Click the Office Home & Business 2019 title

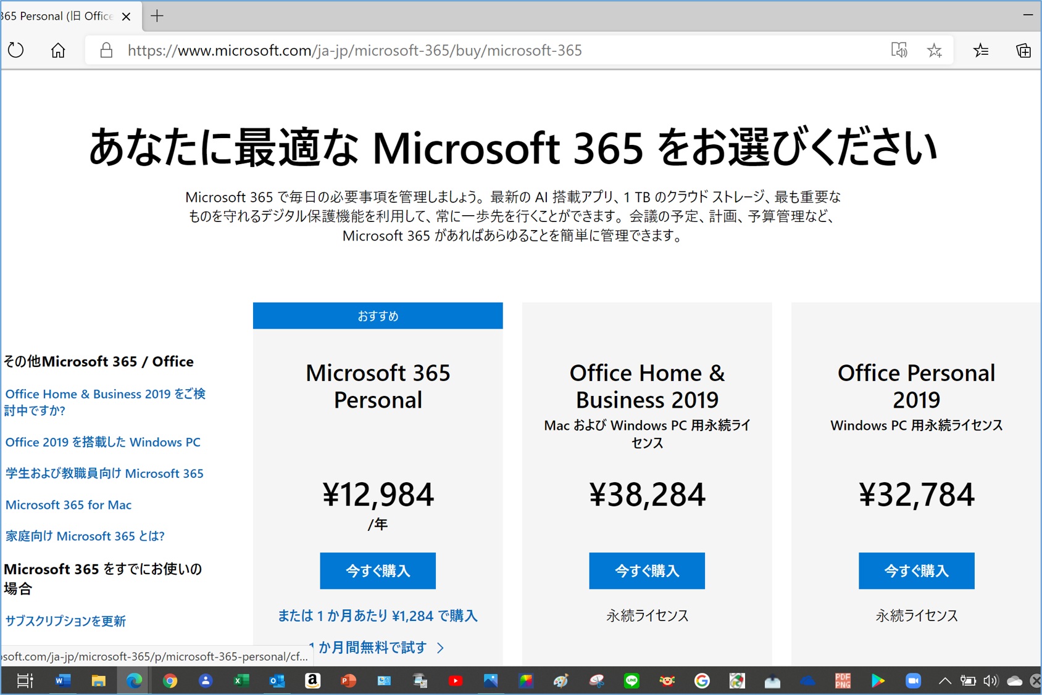(x=647, y=386)
